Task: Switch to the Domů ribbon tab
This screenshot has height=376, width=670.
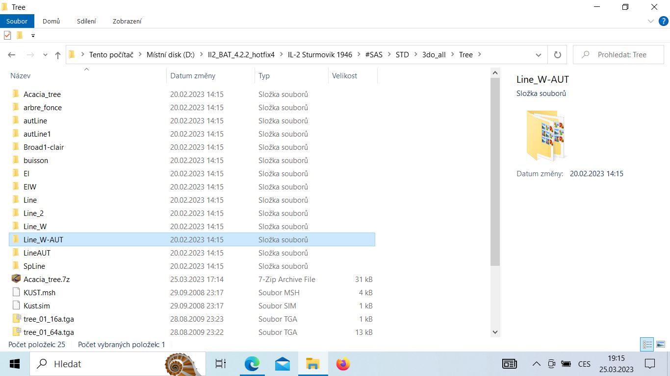Action: pyautogui.click(x=51, y=21)
